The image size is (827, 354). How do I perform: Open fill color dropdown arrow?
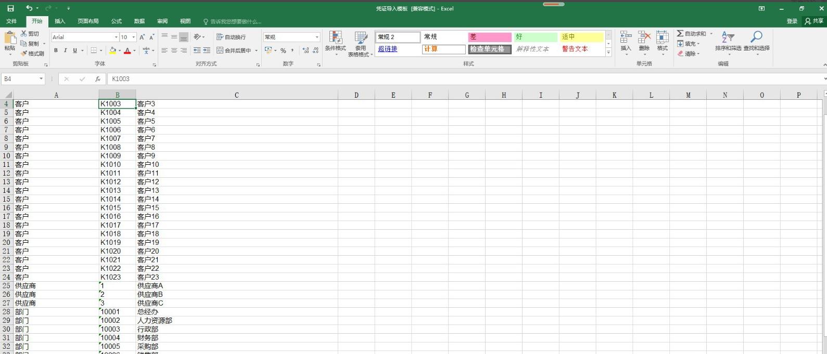pos(119,51)
